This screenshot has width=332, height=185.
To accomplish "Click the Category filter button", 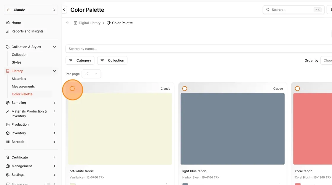I will point(80,60).
